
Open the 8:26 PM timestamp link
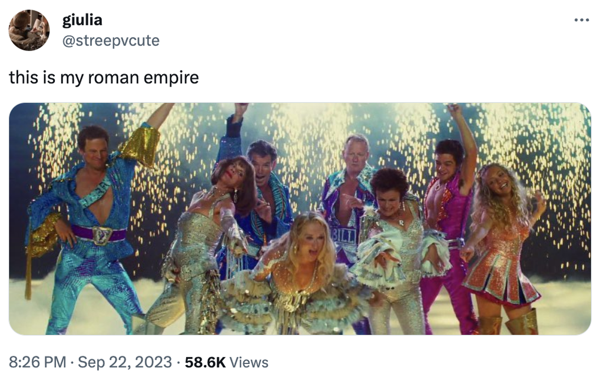tap(37, 362)
